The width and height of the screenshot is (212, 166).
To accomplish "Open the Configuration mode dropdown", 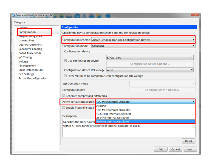I will coord(143,46).
